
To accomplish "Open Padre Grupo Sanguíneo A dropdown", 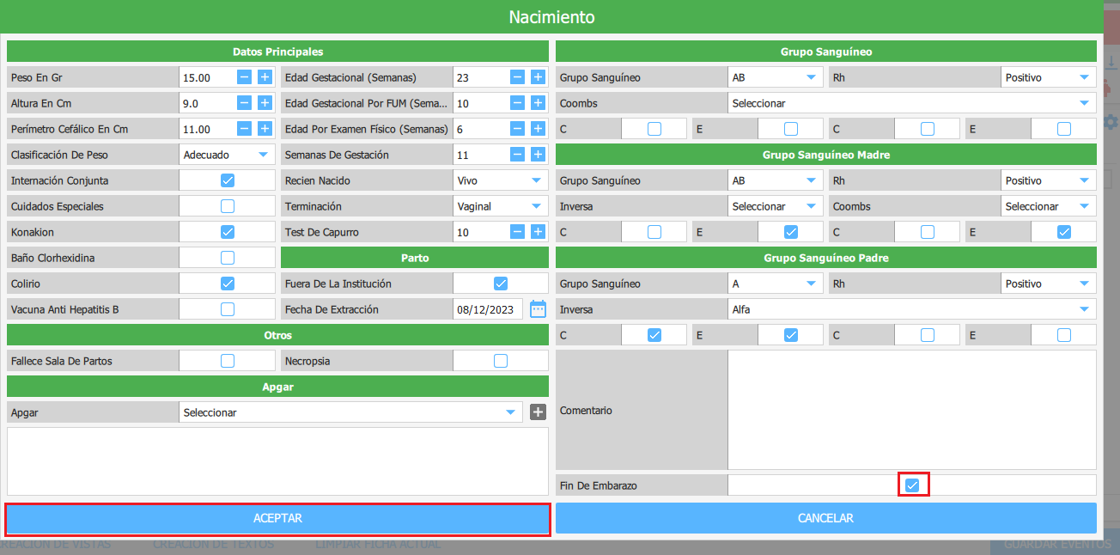I will coord(776,284).
